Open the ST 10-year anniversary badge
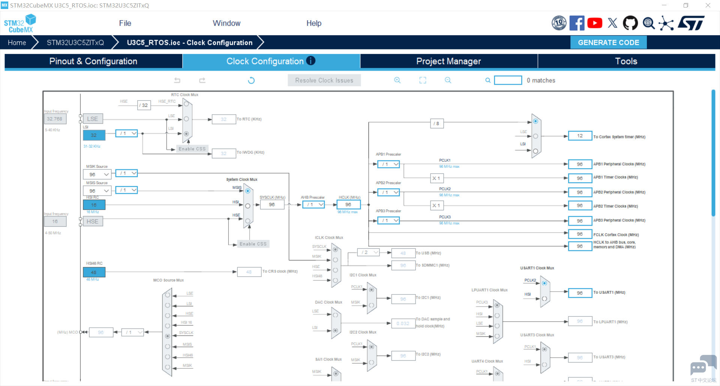The image size is (720, 386). [559, 23]
